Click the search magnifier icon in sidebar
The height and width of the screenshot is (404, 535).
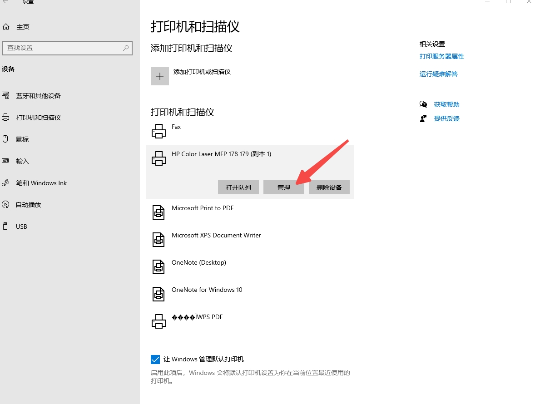coord(126,48)
